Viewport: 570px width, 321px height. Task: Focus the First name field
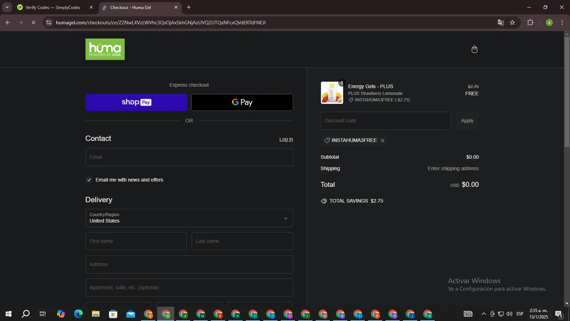tap(136, 241)
